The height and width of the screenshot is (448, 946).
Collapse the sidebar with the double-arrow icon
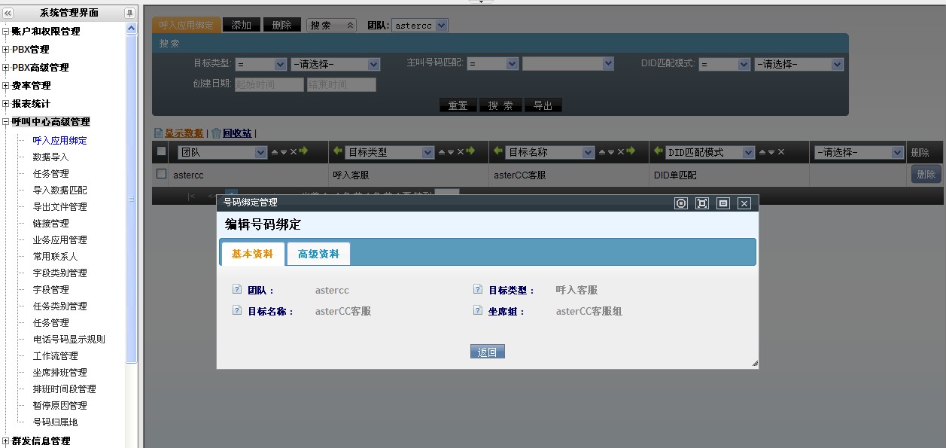click(8, 13)
